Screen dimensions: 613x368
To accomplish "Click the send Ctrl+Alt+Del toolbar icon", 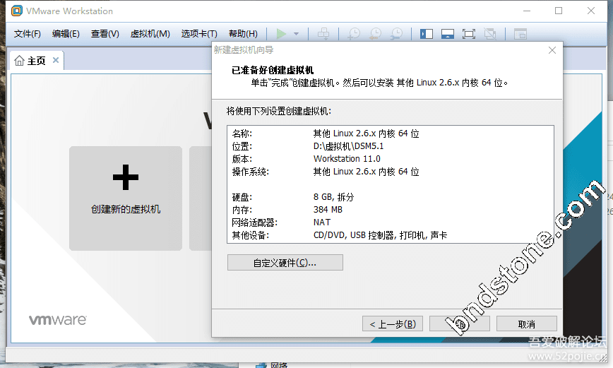I will click(323, 34).
